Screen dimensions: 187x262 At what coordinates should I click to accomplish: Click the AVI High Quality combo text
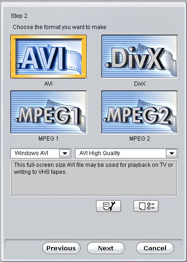pos(100,153)
